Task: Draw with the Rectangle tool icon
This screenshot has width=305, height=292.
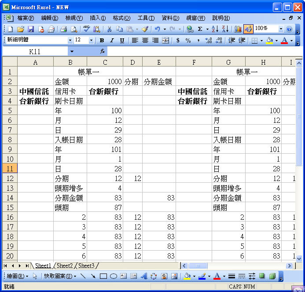Action: 103,276
